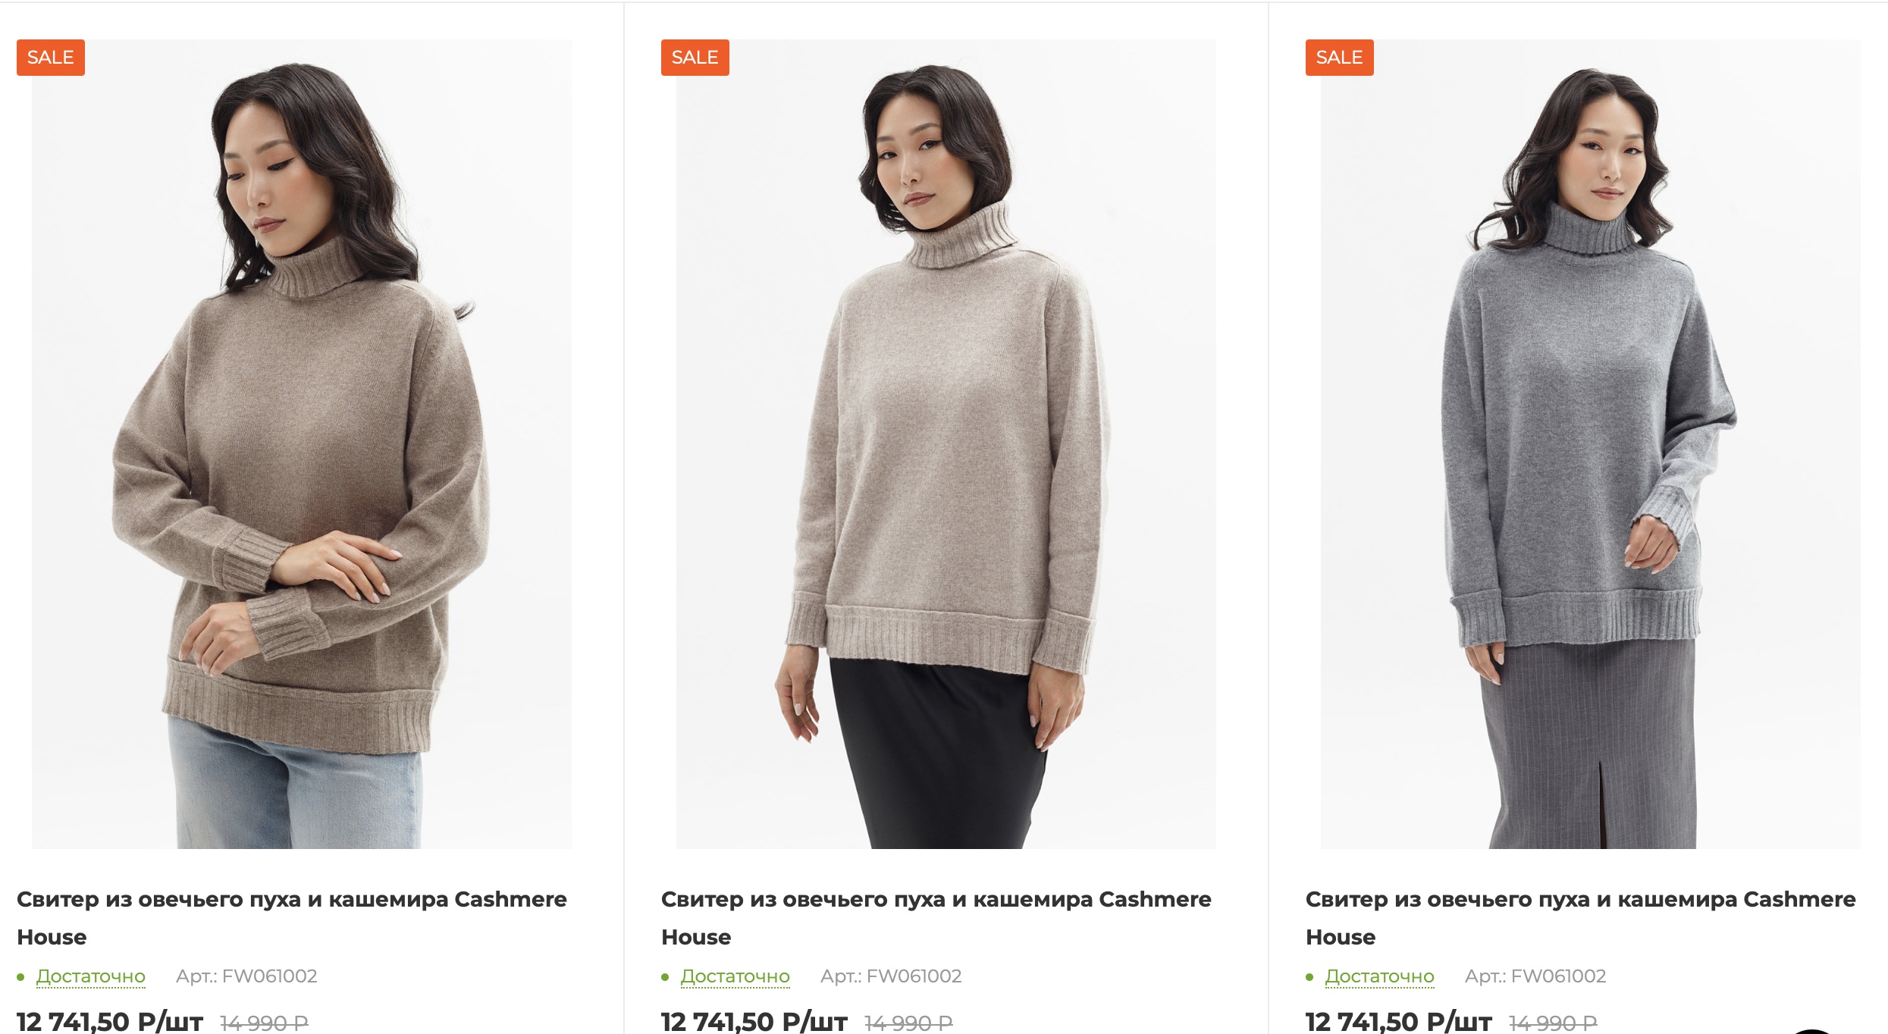Screen dimensions: 1888x1034
Task: Click the SALE badge on the gray sweater card
Action: [x=1339, y=57]
